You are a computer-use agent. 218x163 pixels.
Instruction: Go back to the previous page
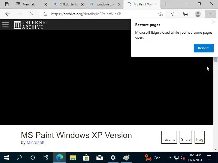click(x=8, y=14)
